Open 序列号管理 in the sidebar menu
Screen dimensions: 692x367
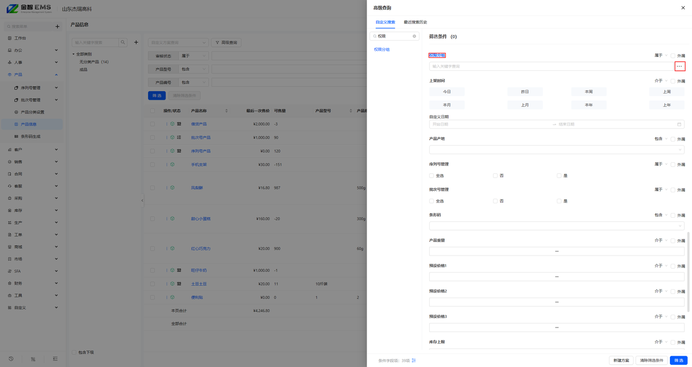tap(31, 88)
